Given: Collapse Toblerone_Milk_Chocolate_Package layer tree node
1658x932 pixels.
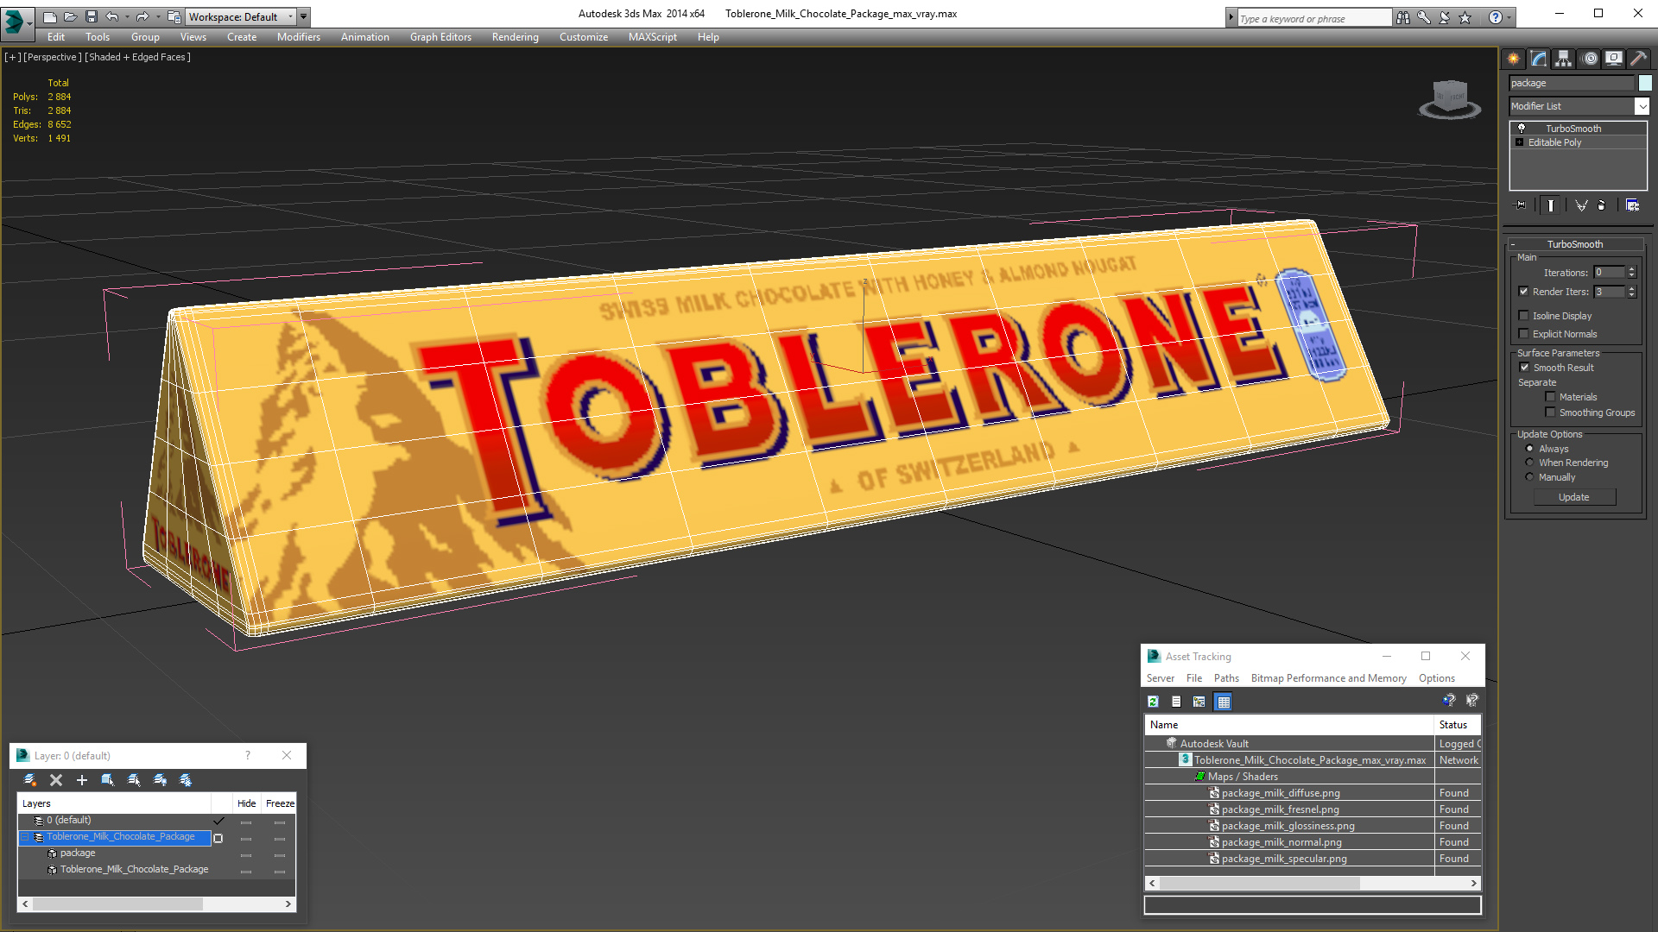Looking at the screenshot, I should pos(25,837).
